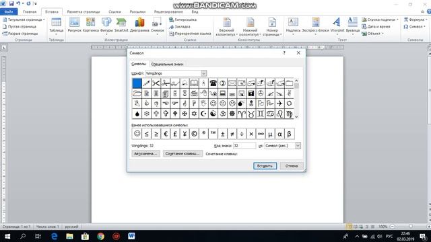This screenshot has width=431, height=242.
Task: Open File Explorer from the taskbar
Action: coord(69,236)
